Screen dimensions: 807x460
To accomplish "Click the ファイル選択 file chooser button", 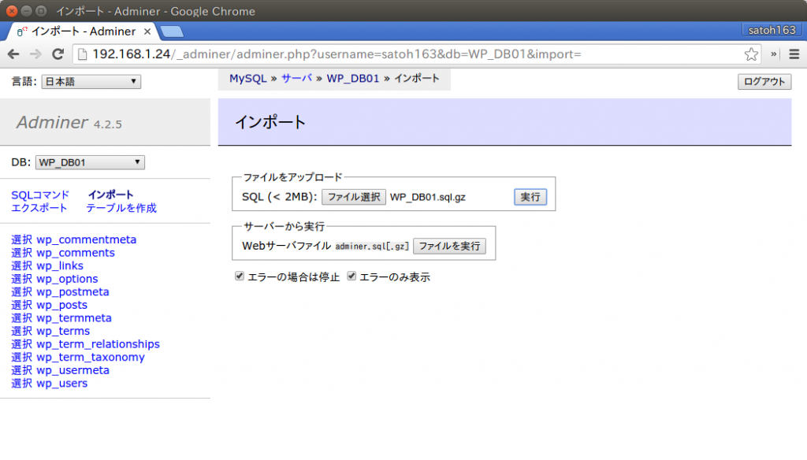I will point(354,197).
